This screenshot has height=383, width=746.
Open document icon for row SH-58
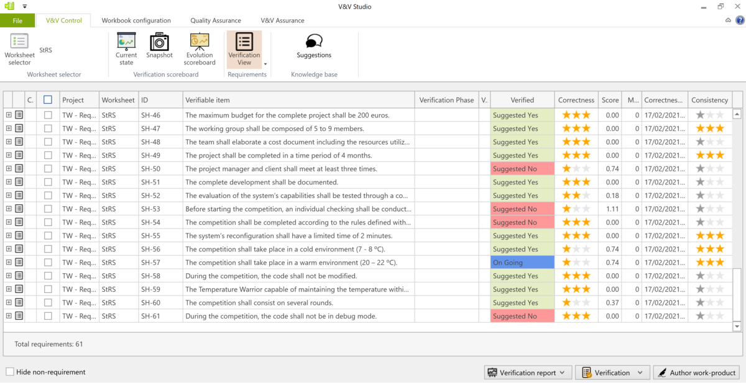(19, 276)
